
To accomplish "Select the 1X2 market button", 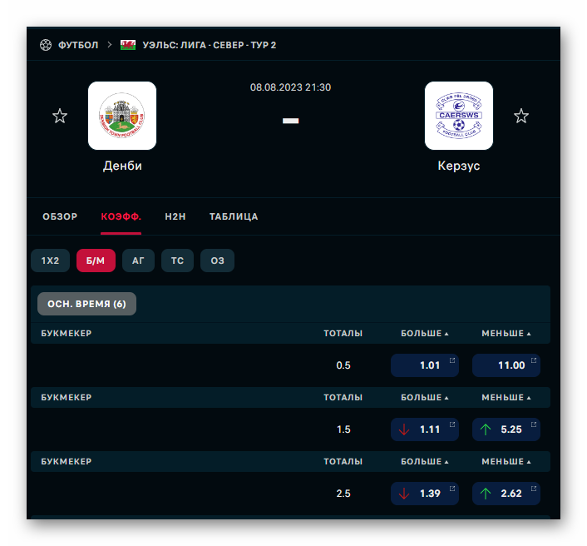I will (x=50, y=261).
